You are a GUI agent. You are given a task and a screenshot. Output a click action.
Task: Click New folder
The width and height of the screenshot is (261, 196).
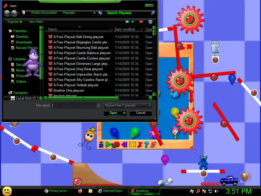click(x=36, y=22)
